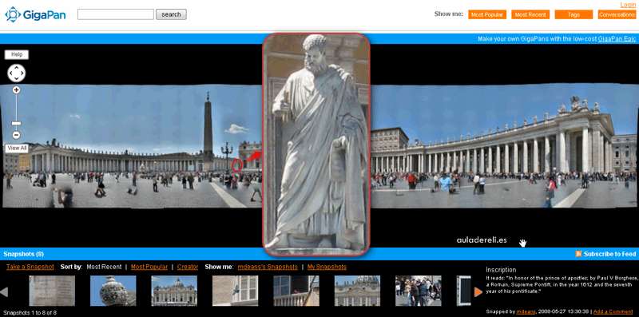Click the Snapshots (8) header

click(x=24, y=254)
